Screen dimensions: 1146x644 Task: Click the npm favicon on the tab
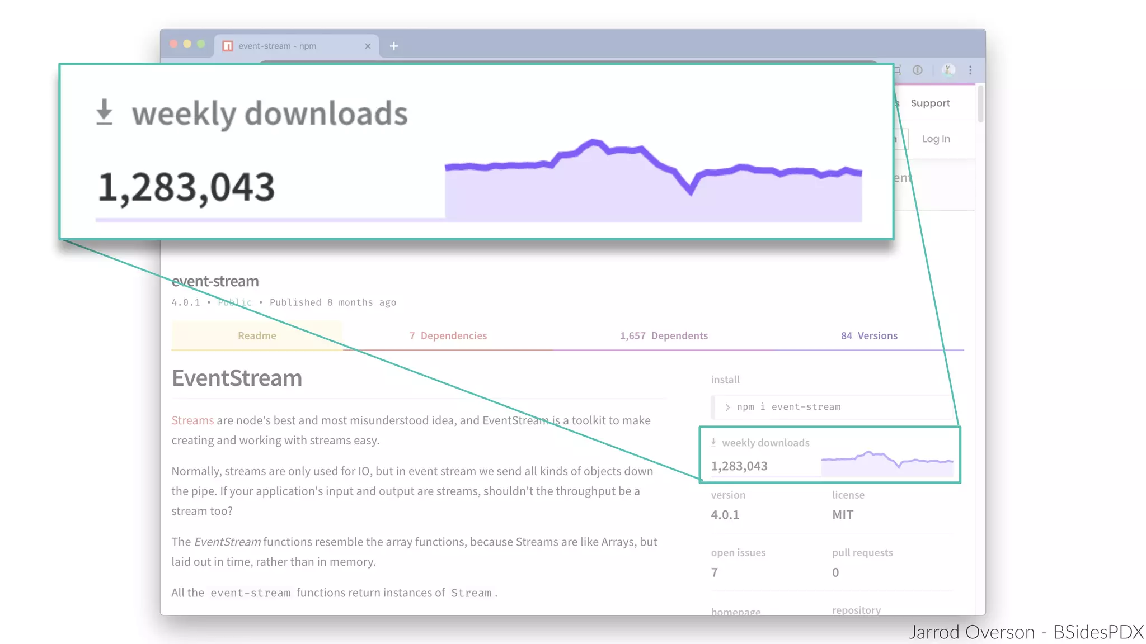pyautogui.click(x=228, y=46)
